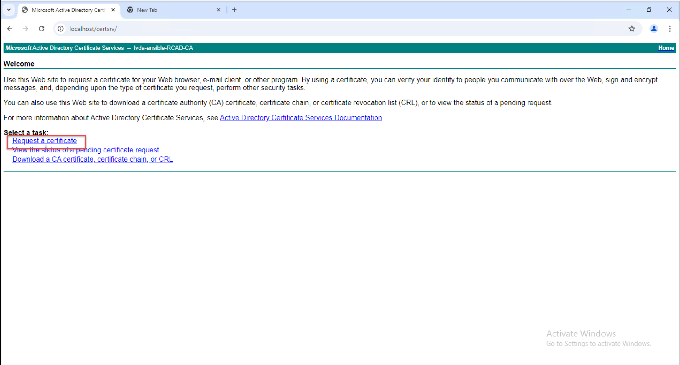Open Active Directory Certificate Services Documentation
This screenshot has width=680, height=365.
[x=301, y=117]
